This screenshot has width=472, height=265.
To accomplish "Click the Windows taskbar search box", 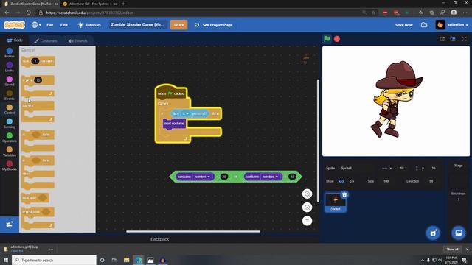I will click(54, 260).
